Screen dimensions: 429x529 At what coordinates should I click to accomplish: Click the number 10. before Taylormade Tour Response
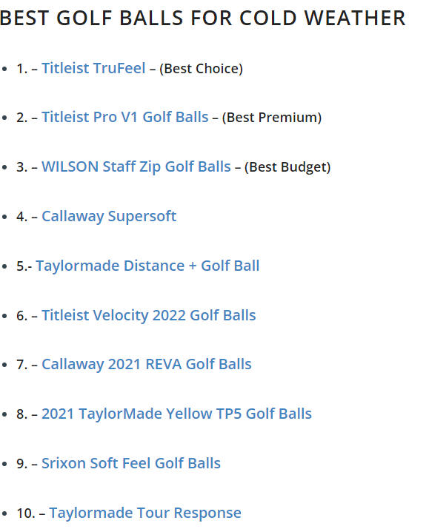point(26,513)
